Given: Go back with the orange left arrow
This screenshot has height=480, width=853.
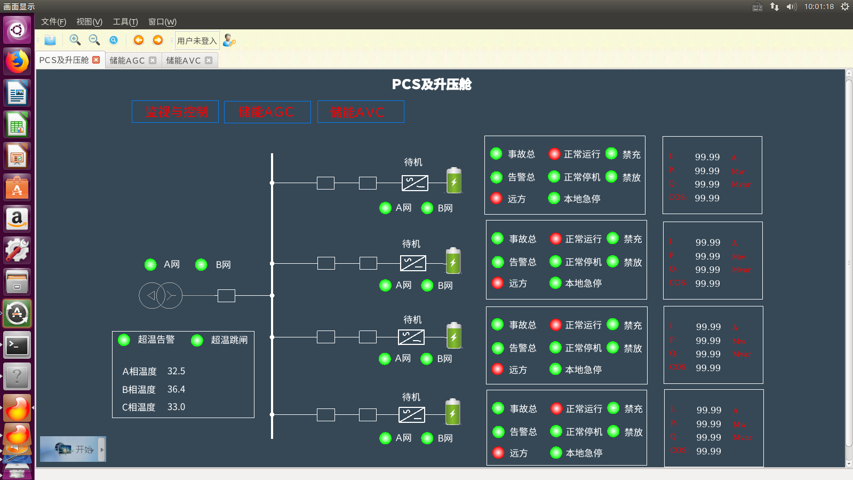Looking at the screenshot, I should (x=139, y=40).
